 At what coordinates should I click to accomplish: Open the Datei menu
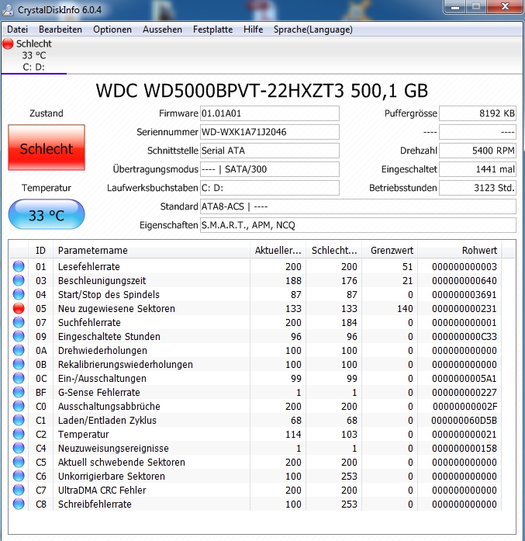click(17, 29)
